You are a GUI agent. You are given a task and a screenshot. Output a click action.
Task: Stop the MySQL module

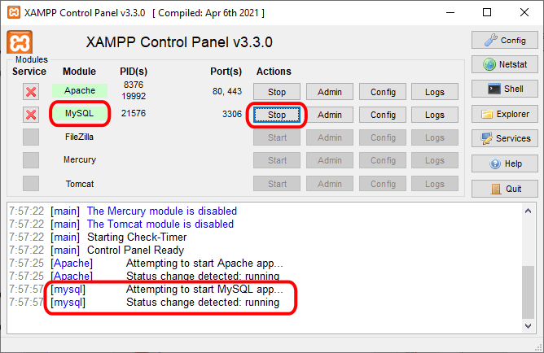(x=277, y=115)
